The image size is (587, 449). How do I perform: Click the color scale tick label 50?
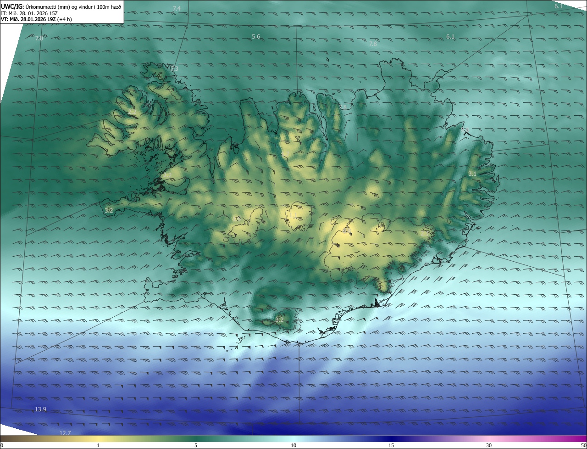coord(583,445)
